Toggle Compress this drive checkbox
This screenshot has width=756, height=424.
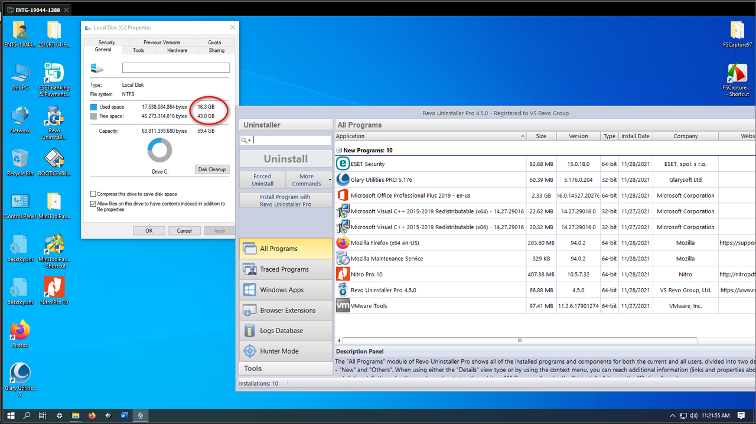93,194
